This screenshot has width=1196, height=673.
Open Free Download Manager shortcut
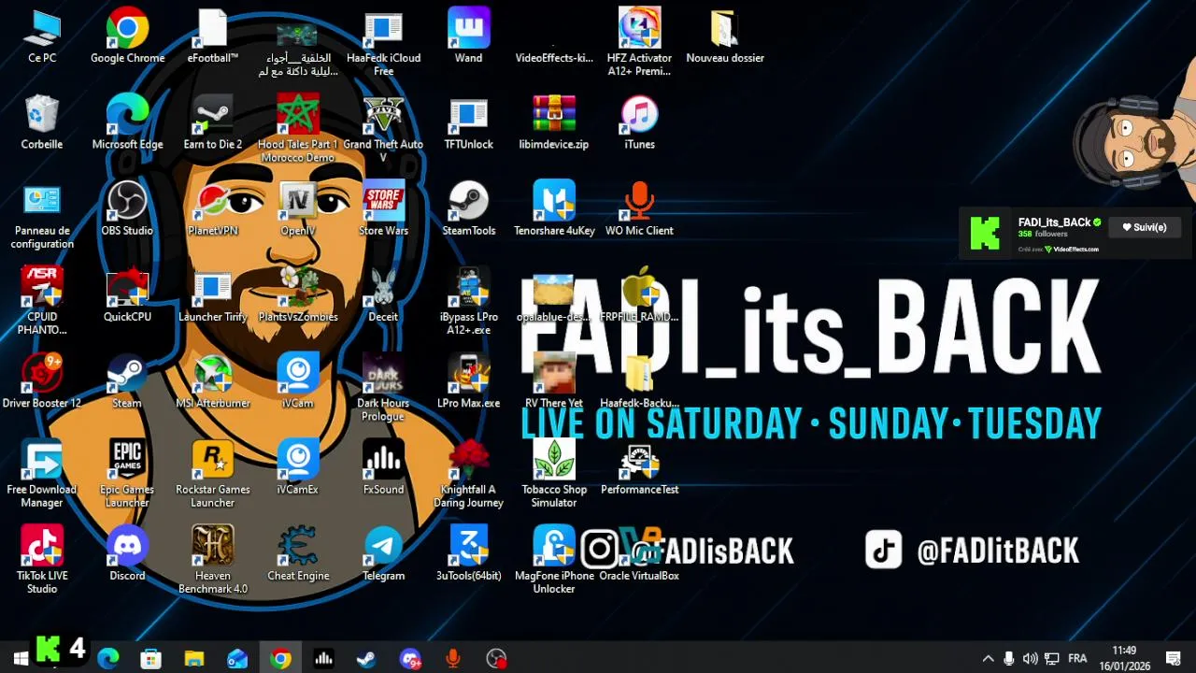point(42,475)
